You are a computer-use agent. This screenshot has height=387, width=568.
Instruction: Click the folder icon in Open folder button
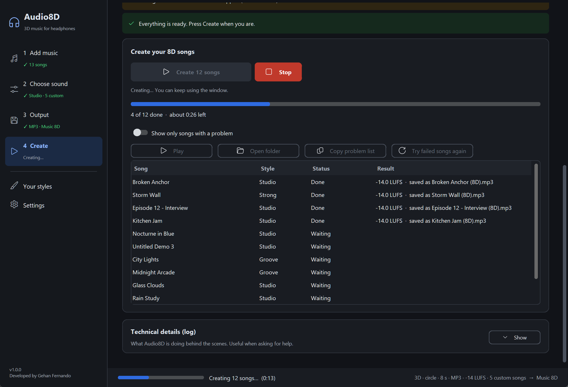(x=240, y=150)
